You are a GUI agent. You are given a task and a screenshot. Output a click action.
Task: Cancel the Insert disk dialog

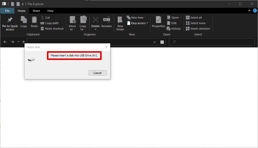click(98, 73)
